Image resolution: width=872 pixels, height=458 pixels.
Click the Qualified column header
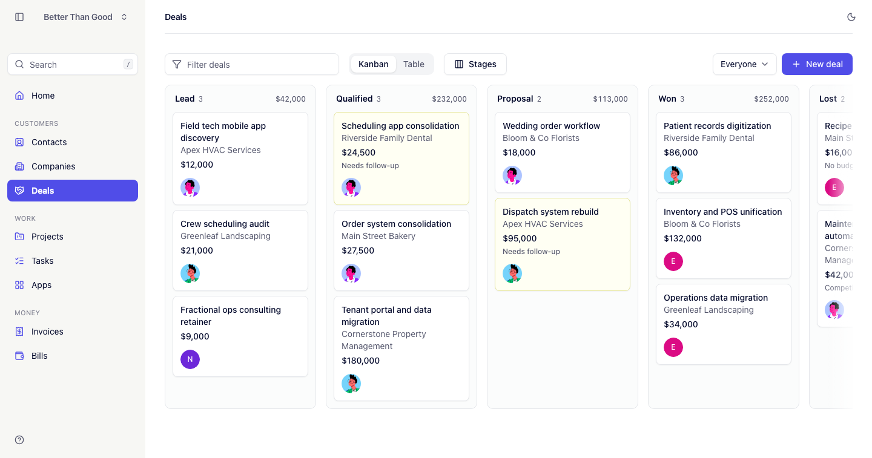click(354, 99)
